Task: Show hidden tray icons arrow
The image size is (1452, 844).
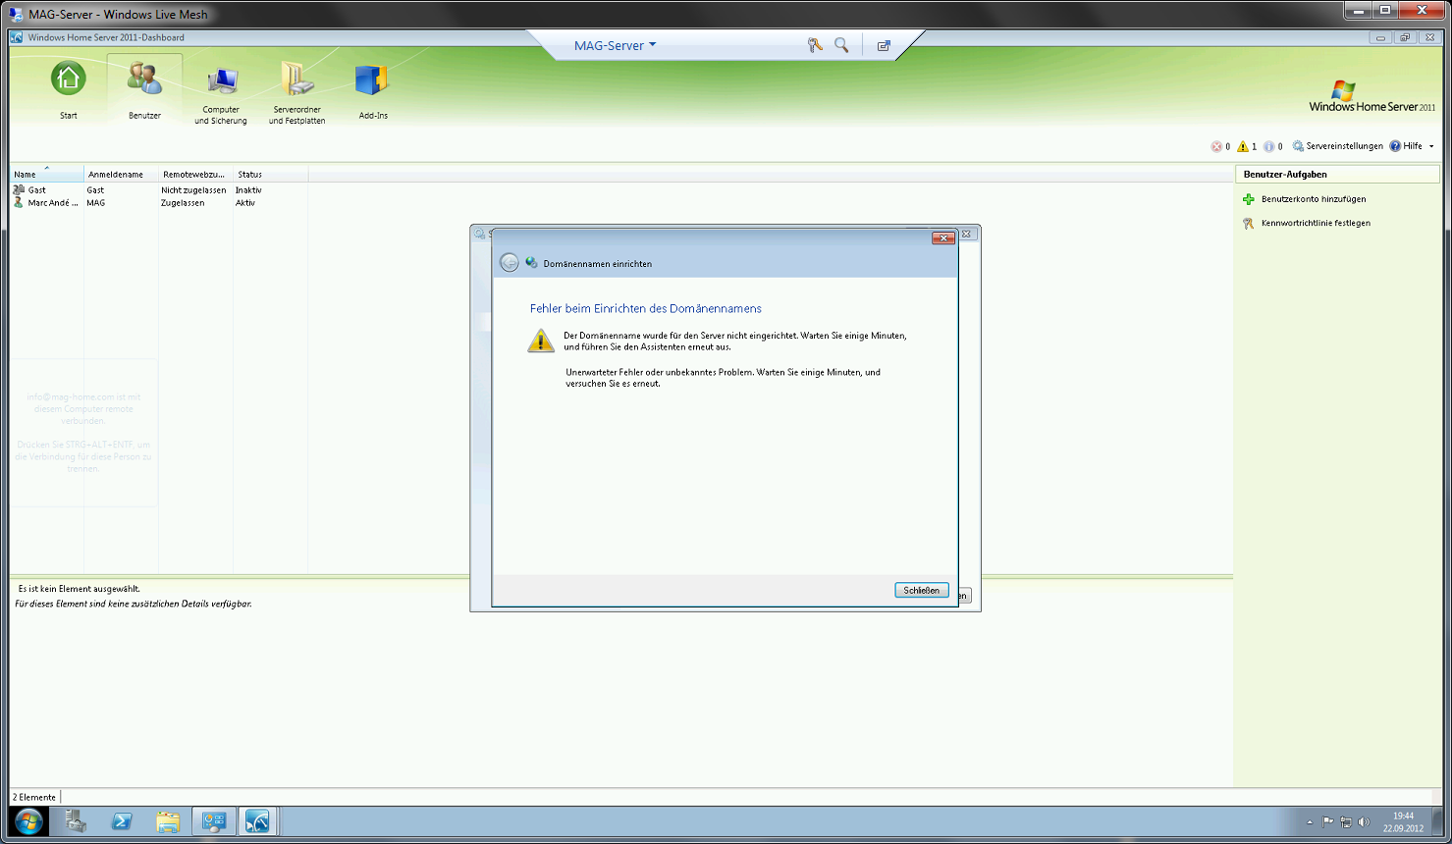Action: 1310,822
